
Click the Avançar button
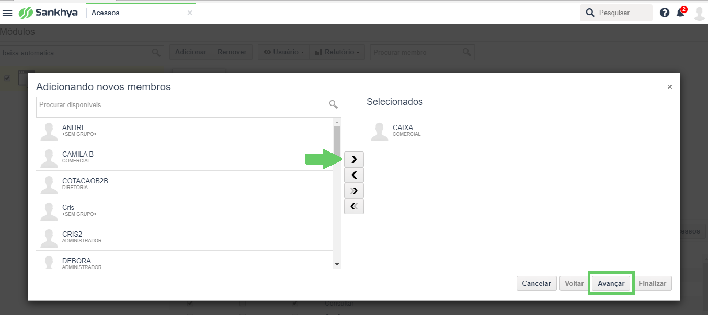pos(611,283)
